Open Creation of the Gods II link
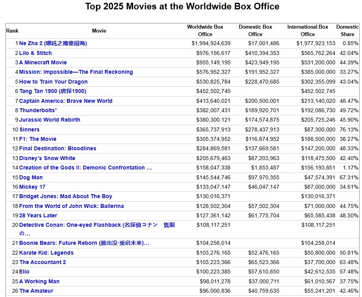Screen dimensions: 362x297 (x=85, y=168)
